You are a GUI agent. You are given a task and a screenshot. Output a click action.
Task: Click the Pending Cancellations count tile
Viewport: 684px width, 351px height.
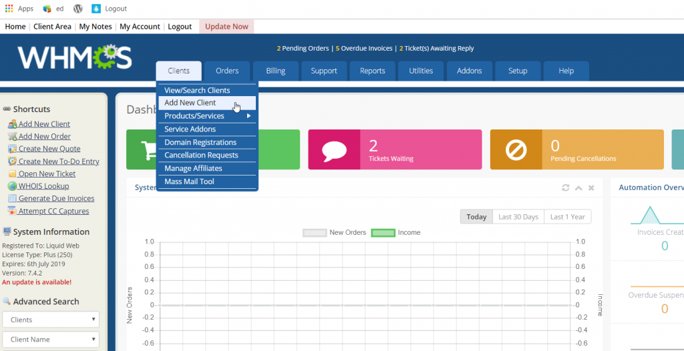tap(576, 149)
